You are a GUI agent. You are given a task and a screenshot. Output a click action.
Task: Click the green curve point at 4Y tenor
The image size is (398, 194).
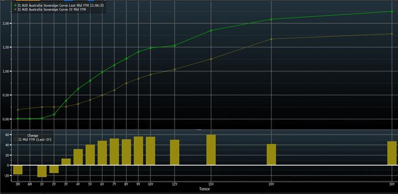pyautogui.click(x=78, y=89)
